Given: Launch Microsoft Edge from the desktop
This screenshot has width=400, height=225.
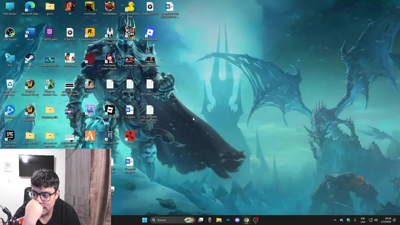Looking at the screenshot, I should [30, 8].
